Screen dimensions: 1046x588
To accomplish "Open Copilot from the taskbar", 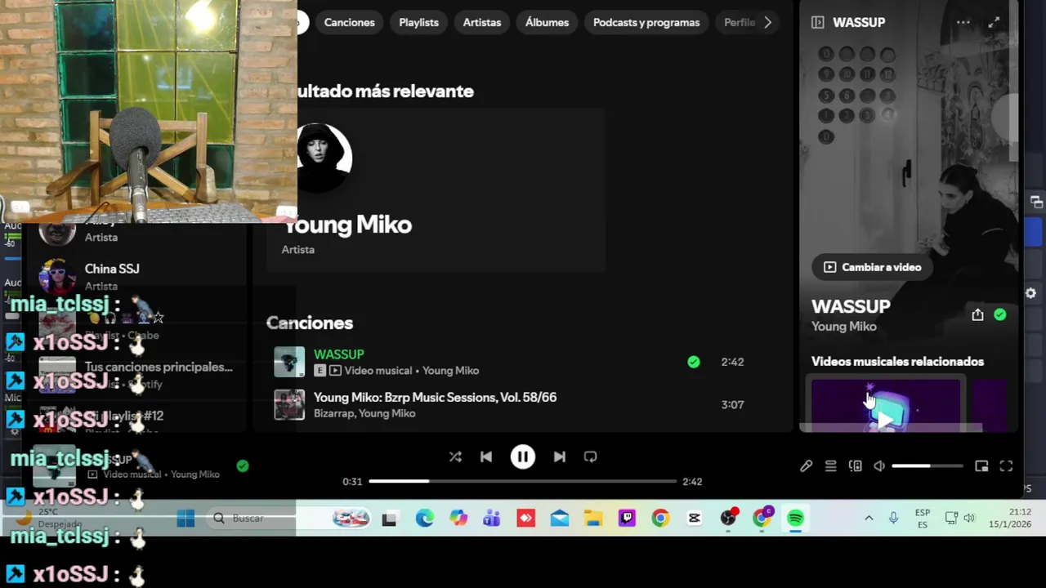I will 458,518.
